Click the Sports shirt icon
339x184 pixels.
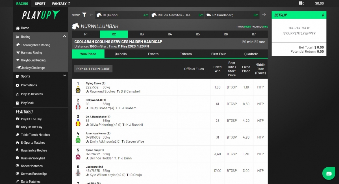18,76
